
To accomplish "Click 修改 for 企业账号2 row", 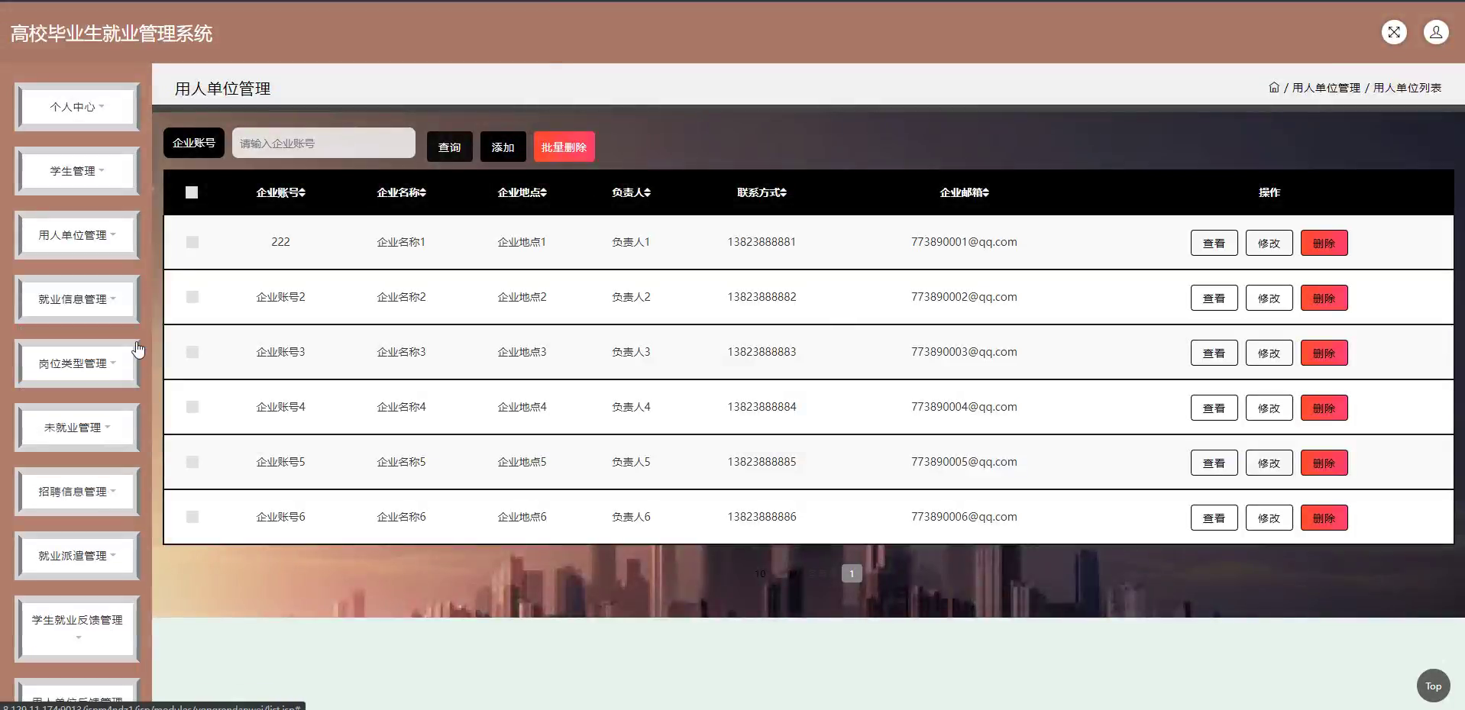I will 1269,298.
